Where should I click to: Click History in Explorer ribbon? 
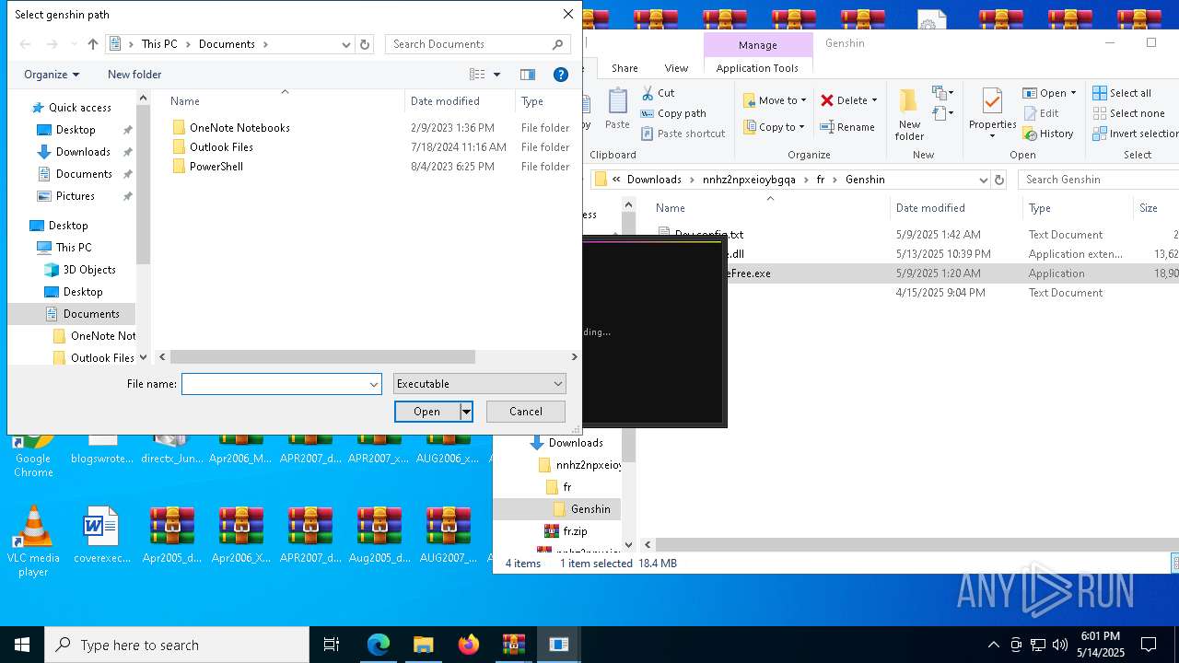point(1048,134)
